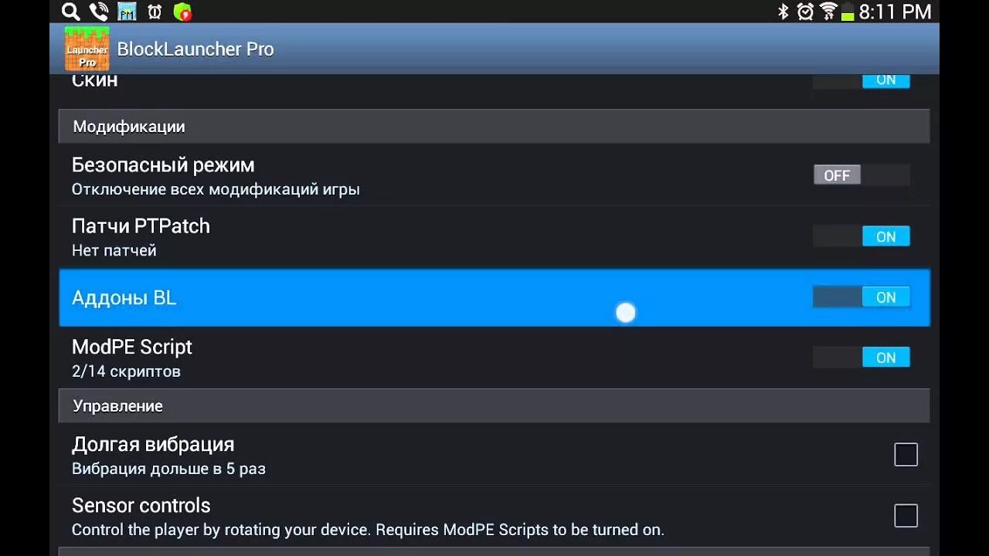
Task: Tap the phone call status icon
Action: click(x=98, y=12)
